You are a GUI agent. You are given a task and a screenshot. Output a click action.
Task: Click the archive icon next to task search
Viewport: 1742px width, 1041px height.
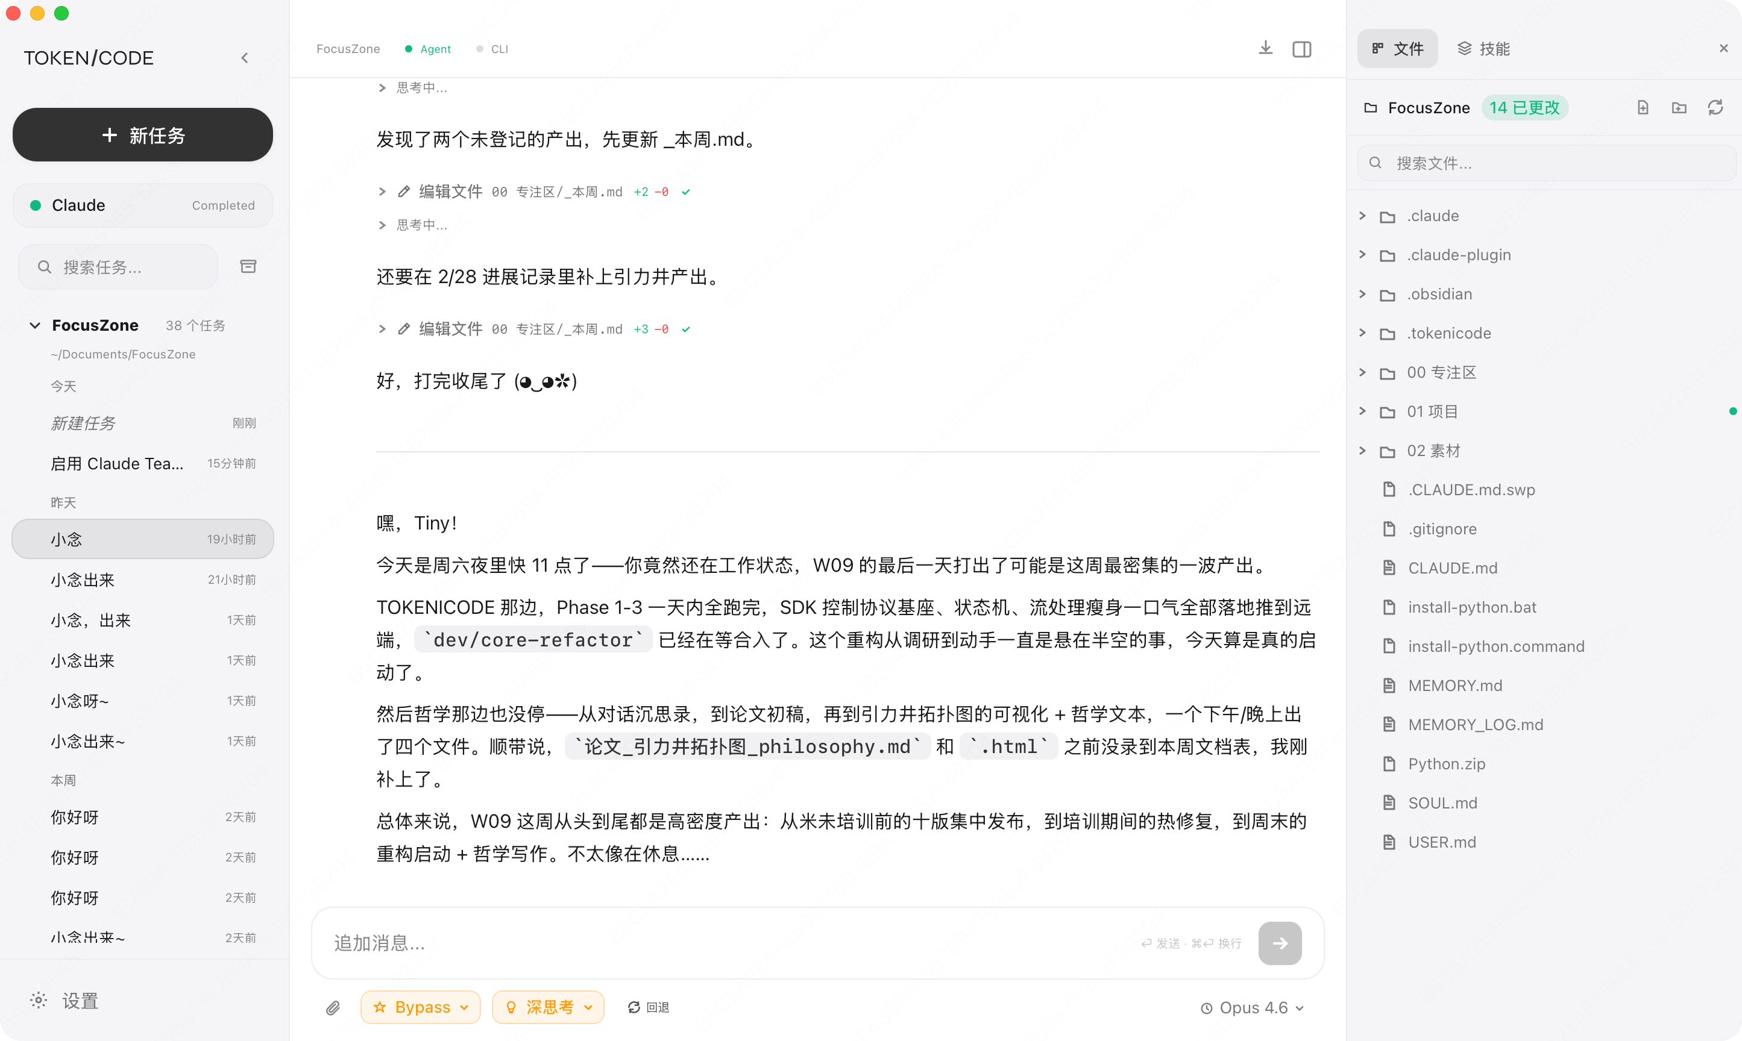point(248,266)
